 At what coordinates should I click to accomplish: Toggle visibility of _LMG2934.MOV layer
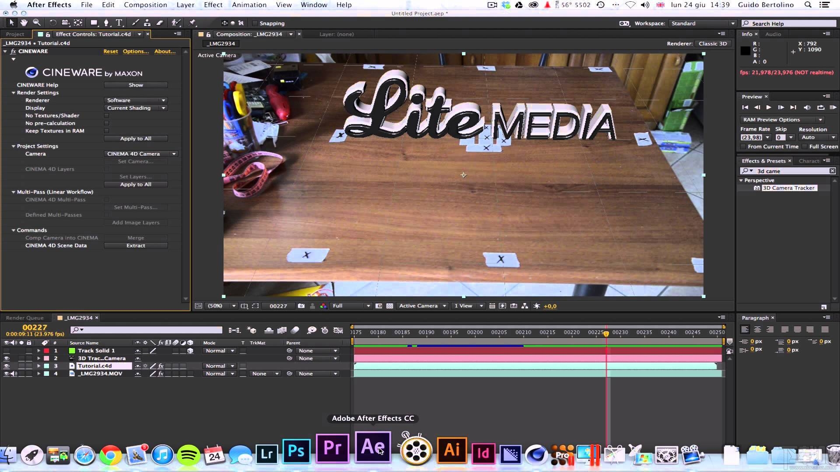coord(6,374)
